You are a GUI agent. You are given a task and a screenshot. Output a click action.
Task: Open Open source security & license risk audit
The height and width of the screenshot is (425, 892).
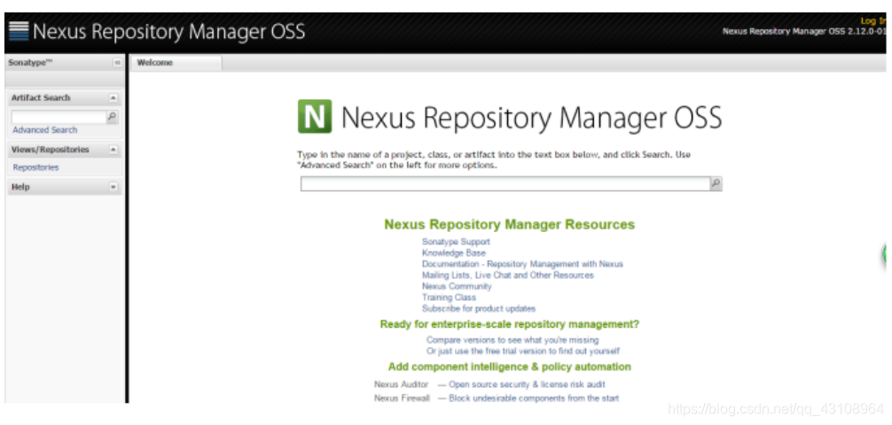pyautogui.click(x=527, y=384)
